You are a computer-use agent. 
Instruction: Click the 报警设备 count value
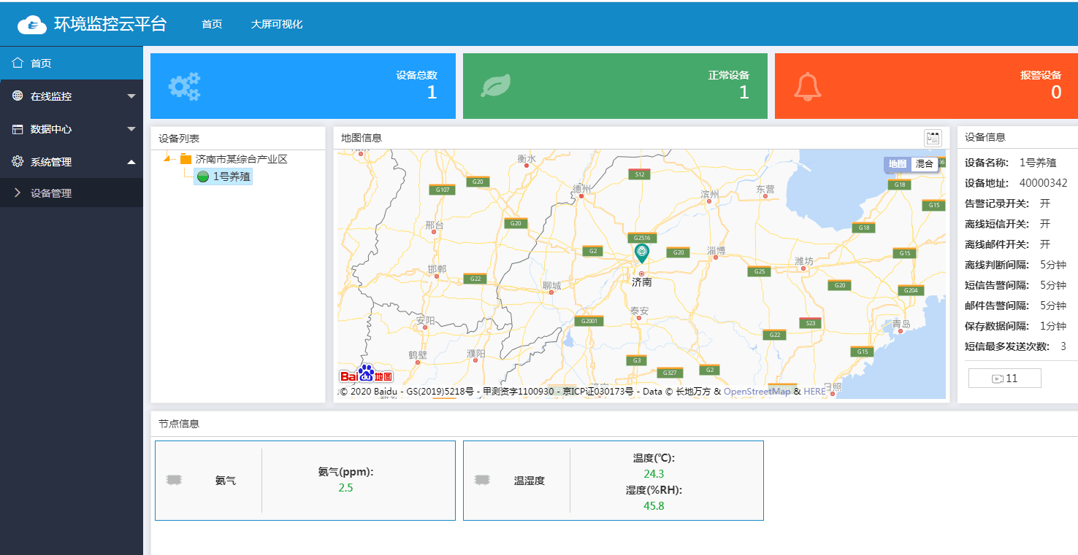point(1056,93)
